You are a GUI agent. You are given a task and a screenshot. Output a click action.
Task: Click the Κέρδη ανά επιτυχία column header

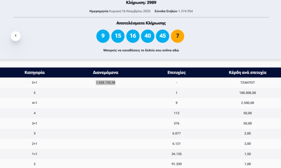tap(247, 73)
